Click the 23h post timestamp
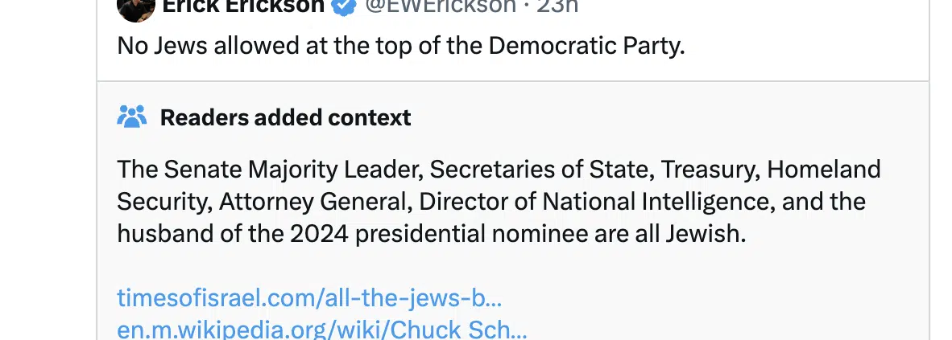This screenshot has height=340, width=952. click(557, 7)
